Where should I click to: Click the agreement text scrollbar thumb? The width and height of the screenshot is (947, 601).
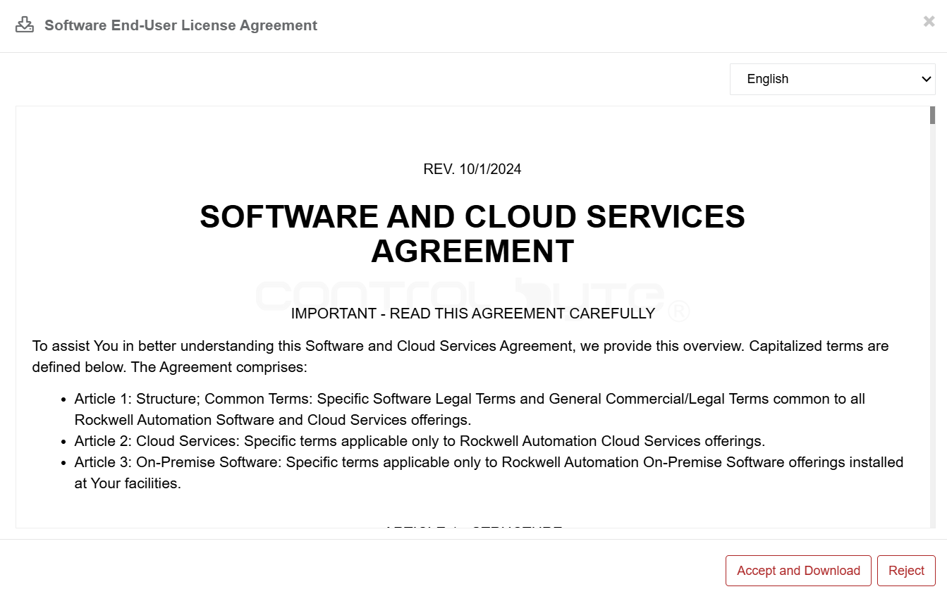coord(932,116)
